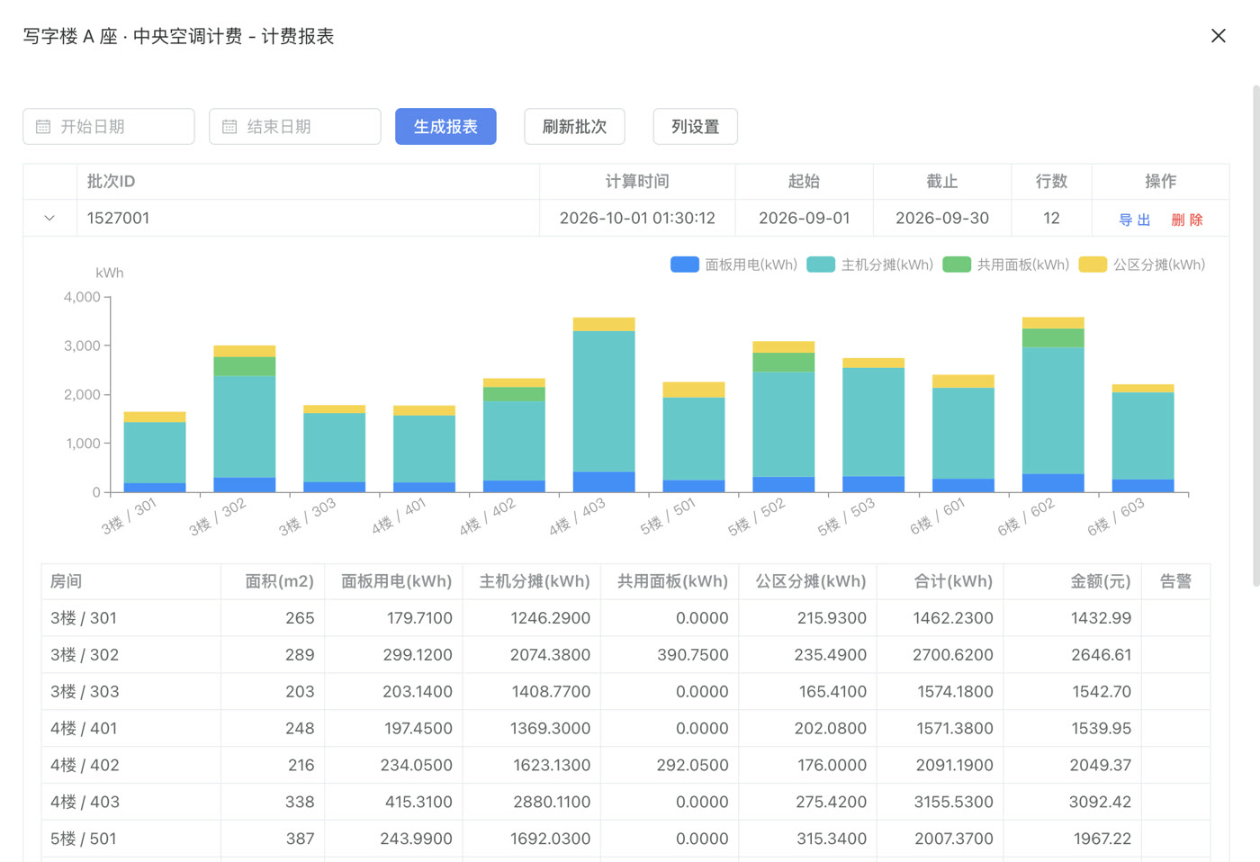Toggle 面板用电(kWh) legend swatch
Screen dimensions: 1260x862
(685, 265)
